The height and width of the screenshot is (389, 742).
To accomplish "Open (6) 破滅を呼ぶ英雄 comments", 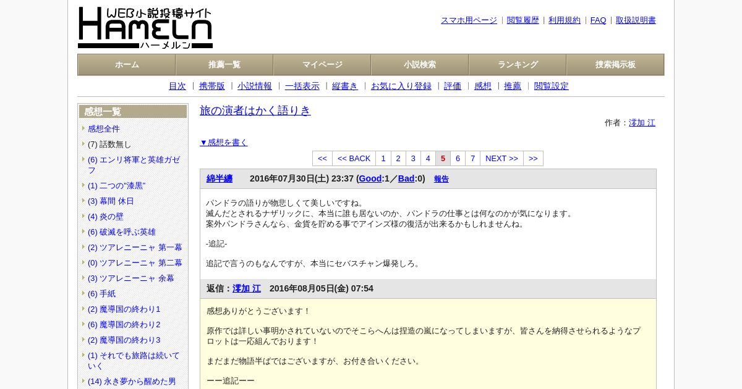I will coord(122,232).
